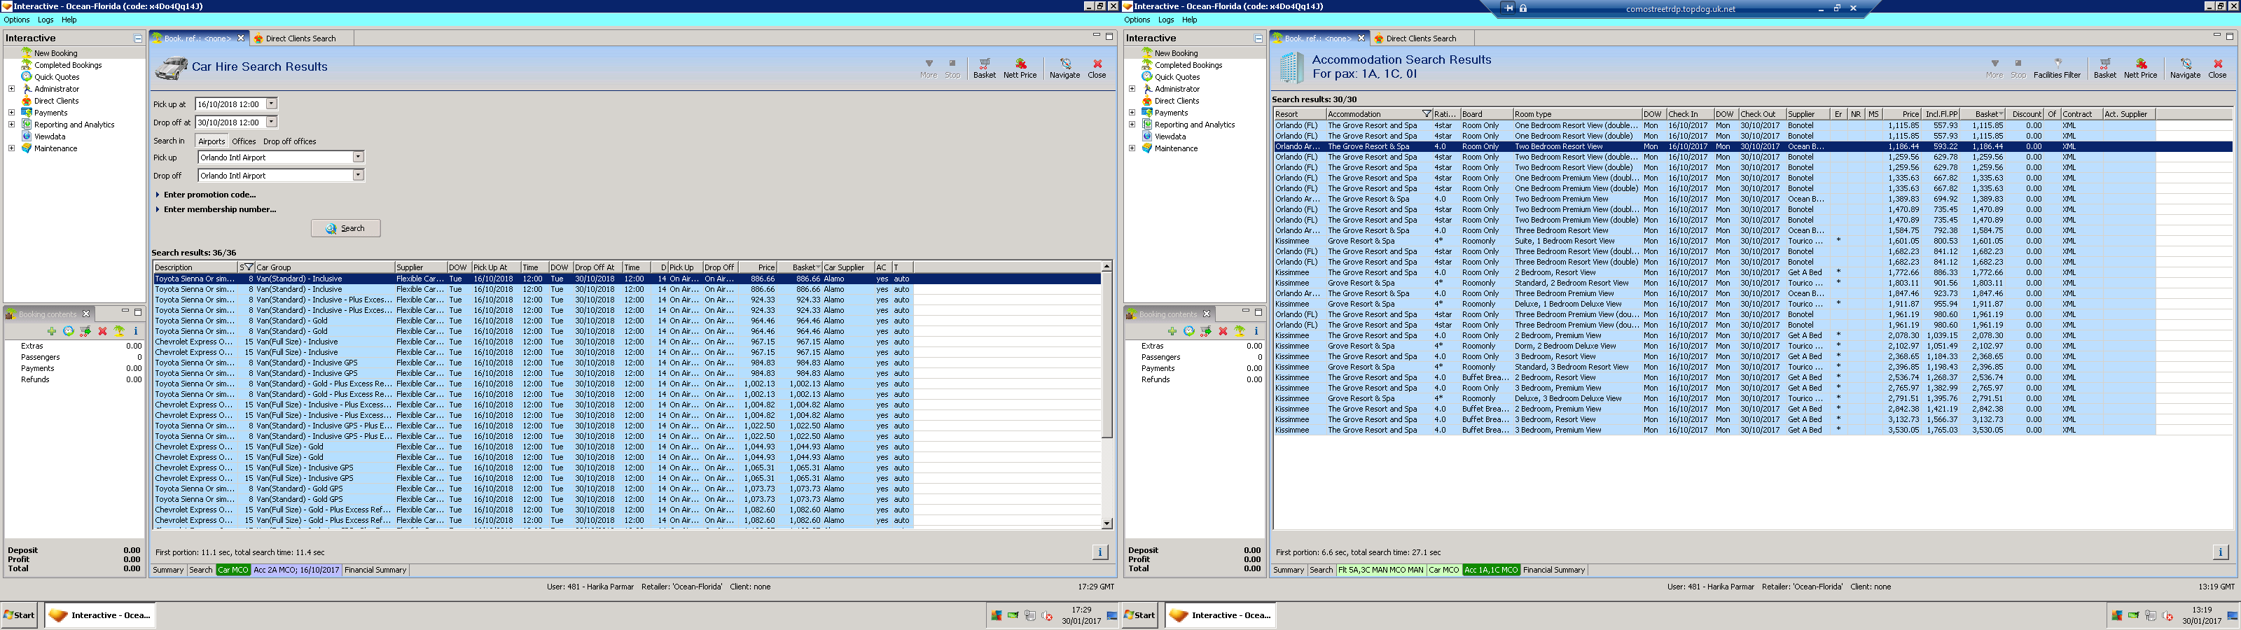Image resolution: width=2241 pixels, height=630 pixels.
Task: Click info icon below Car Hire results
Action: (1099, 552)
